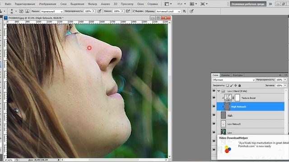Image resolution: width=289 pixels, height=162 pixels.
Task: Open the Редактирование menu
Action: coord(25,4)
